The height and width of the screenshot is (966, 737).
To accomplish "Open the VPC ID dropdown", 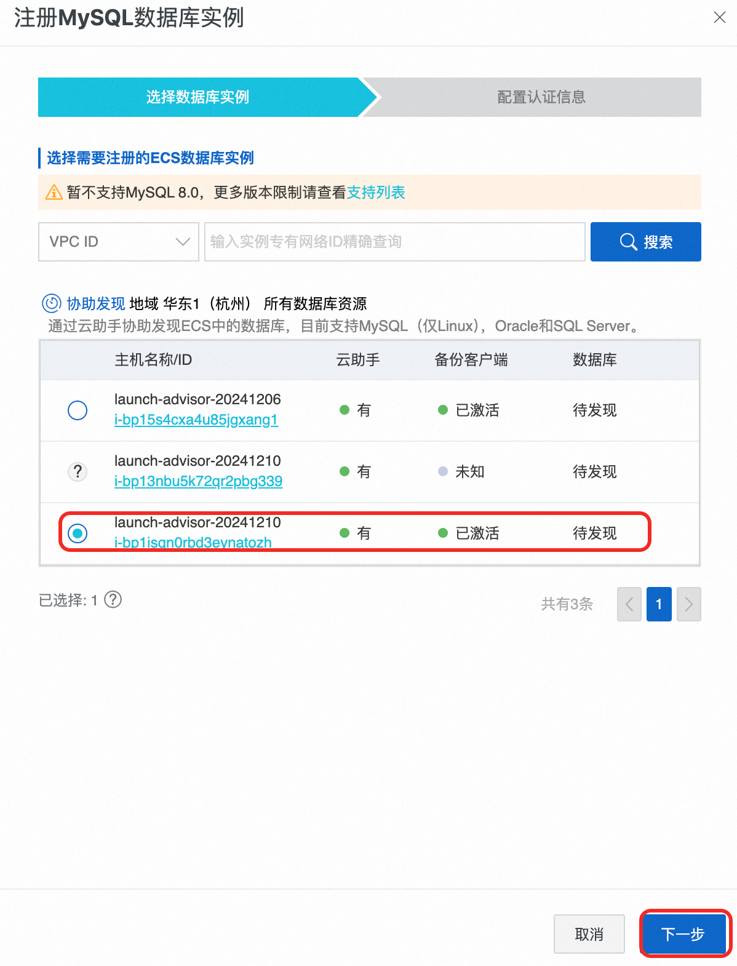I will (x=119, y=242).
